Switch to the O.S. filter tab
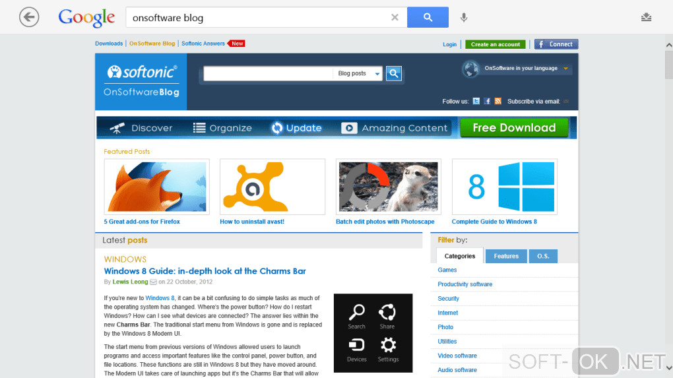The image size is (673, 378). point(543,256)
